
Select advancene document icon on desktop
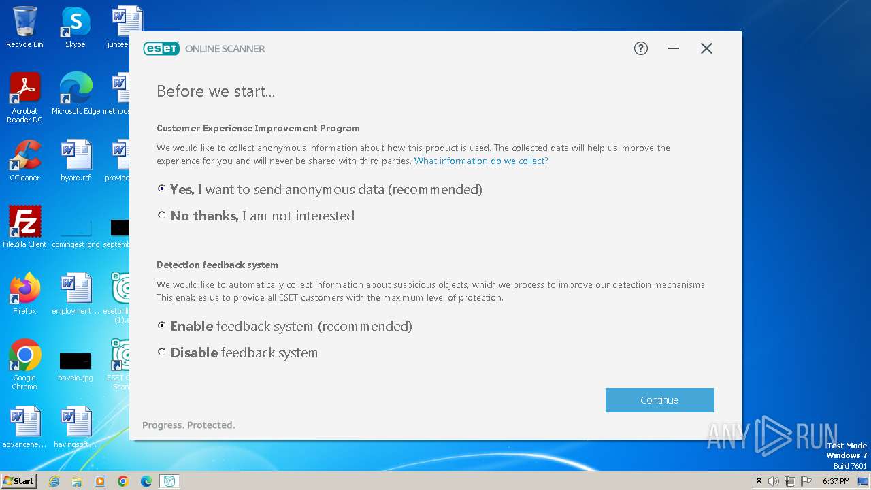pos(24,427)
